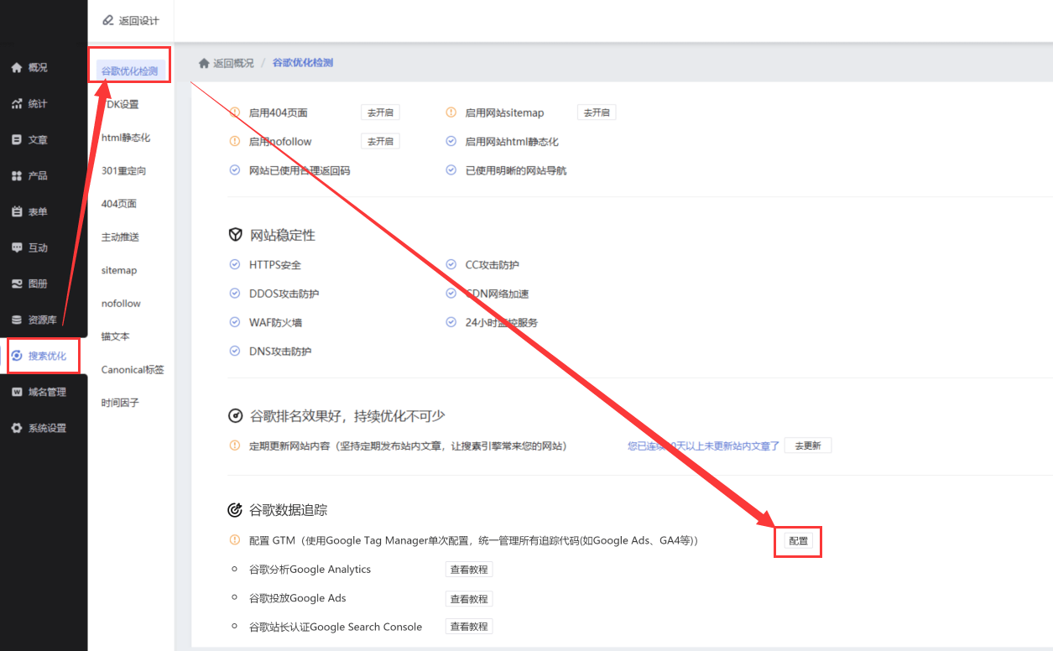The height and width of the screenshot is (651, 1053).
Task: Click the 配置 button for GTM
Action: click(799, 541)
